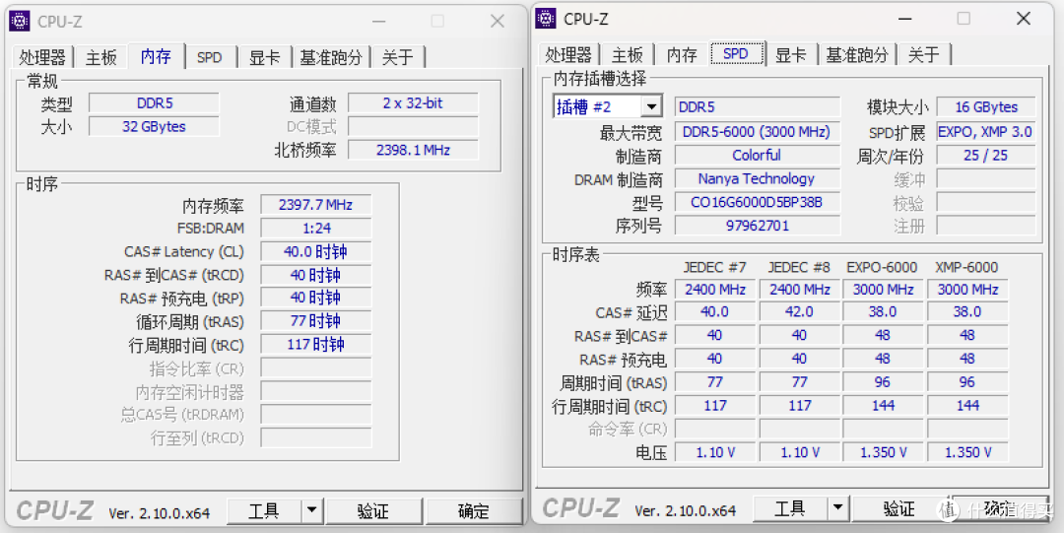
Task: Click the 2397.7 MHz 内存频率 value
Action: (x=316, y=204)
